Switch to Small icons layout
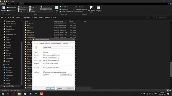 [22, 9]
